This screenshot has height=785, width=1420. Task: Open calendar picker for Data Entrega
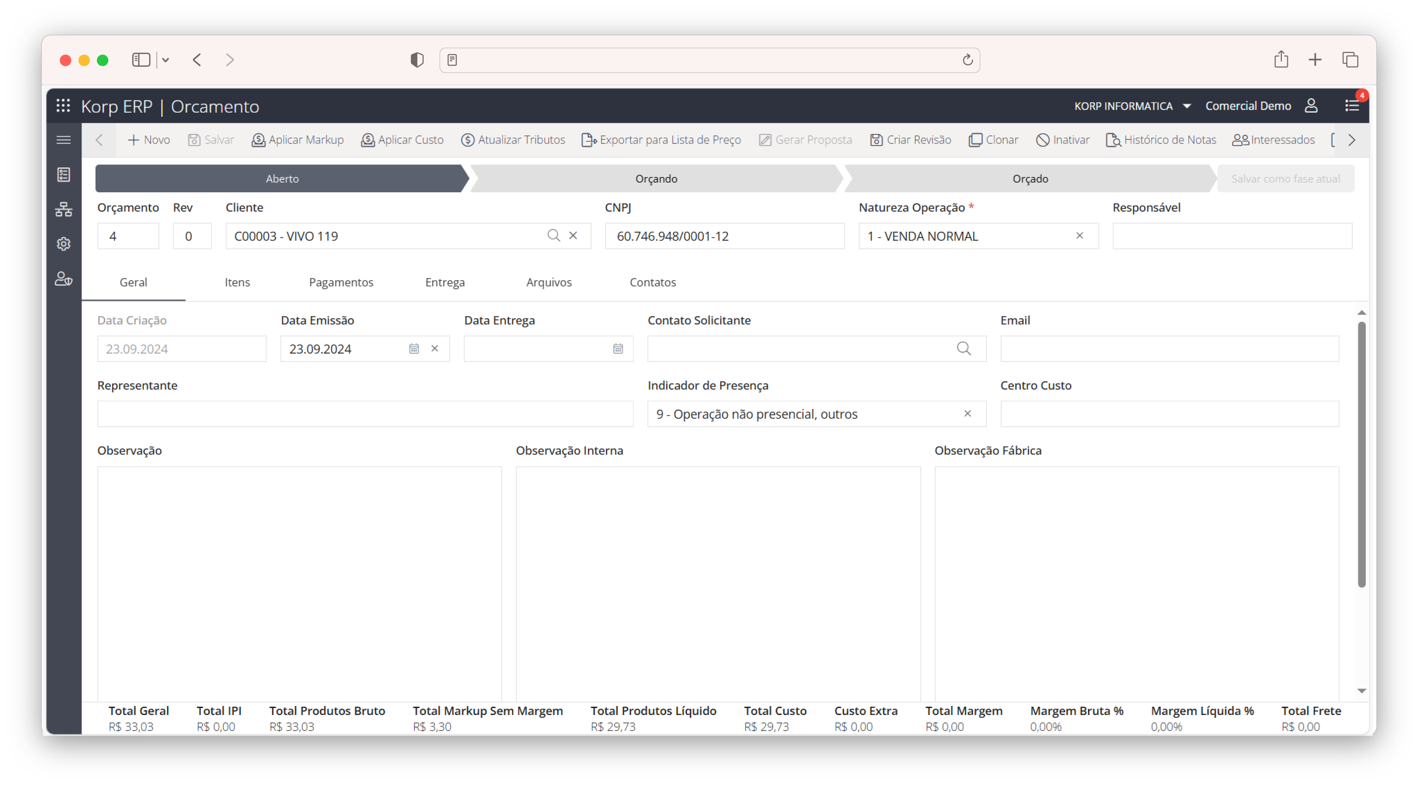pyautogui.click(x=618, y=348)
